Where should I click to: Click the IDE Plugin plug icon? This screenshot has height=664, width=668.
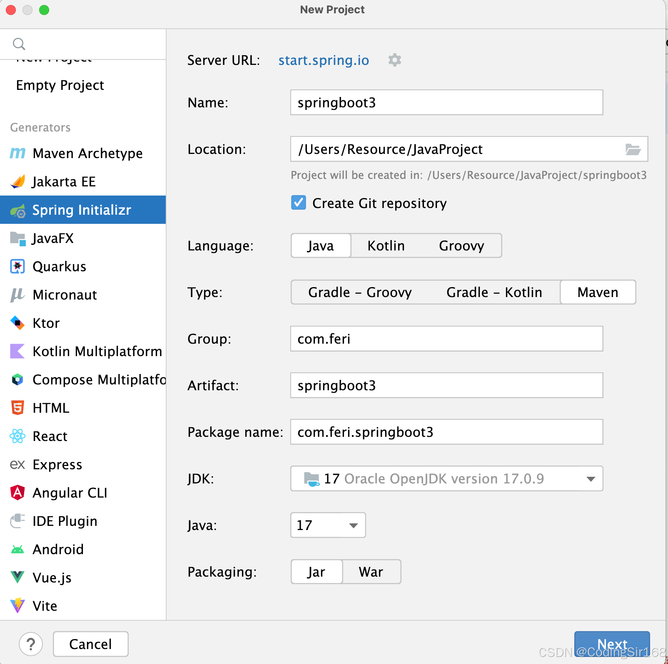pyautogui.click(x=17, y=521)
